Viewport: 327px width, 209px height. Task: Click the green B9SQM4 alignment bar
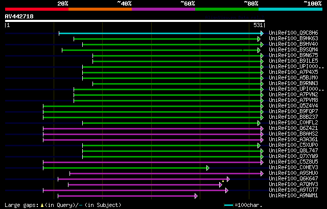(160, 50)
